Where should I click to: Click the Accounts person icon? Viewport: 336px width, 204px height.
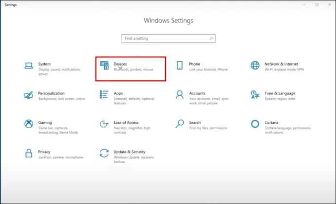180,95
